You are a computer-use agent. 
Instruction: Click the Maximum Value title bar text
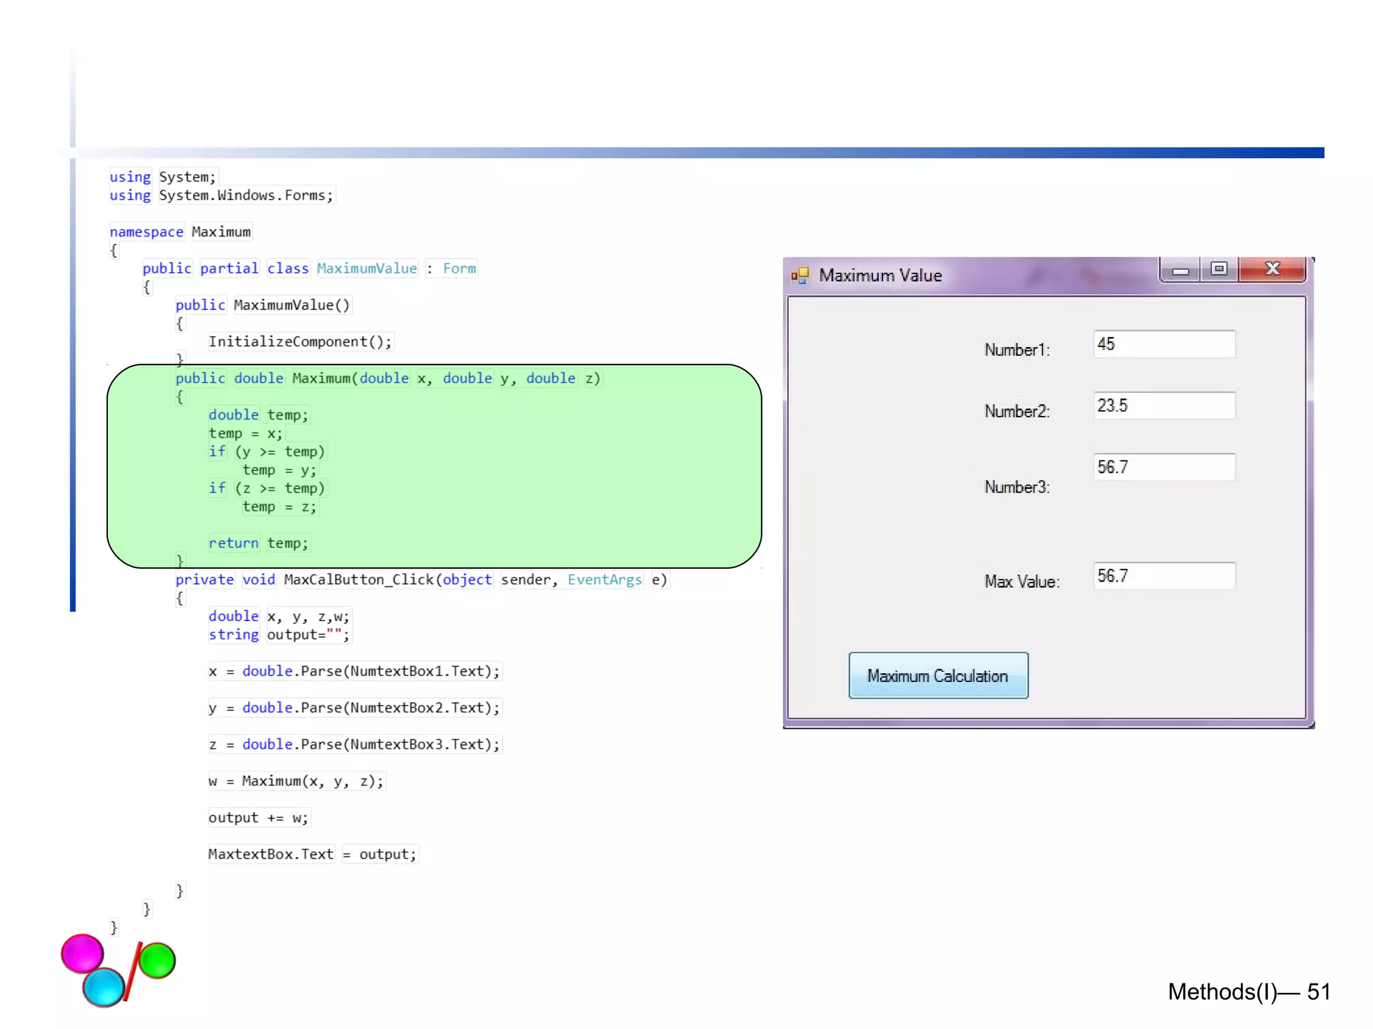[880, 275]
